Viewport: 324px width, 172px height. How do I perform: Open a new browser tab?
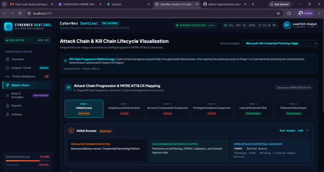point(253,4)
